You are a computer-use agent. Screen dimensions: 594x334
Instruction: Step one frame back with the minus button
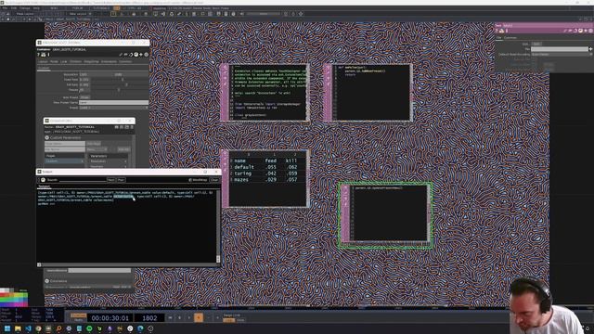(x=208, y=317)
